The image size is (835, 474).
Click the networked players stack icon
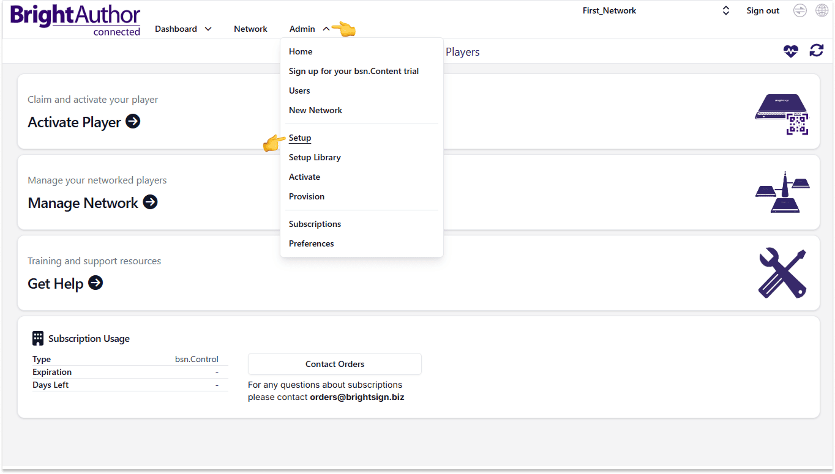click(782, 192)
